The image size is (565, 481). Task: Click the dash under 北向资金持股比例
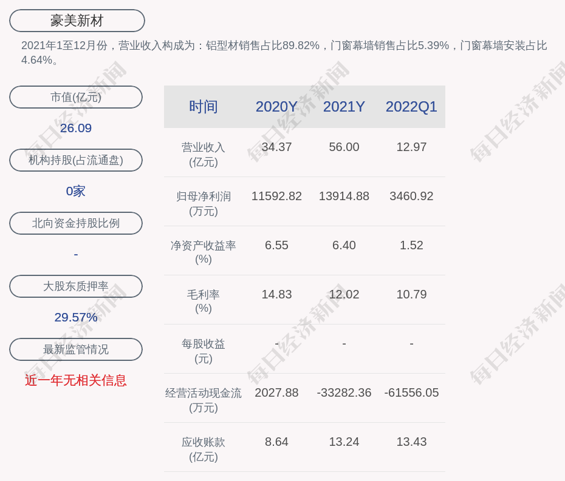76,254
